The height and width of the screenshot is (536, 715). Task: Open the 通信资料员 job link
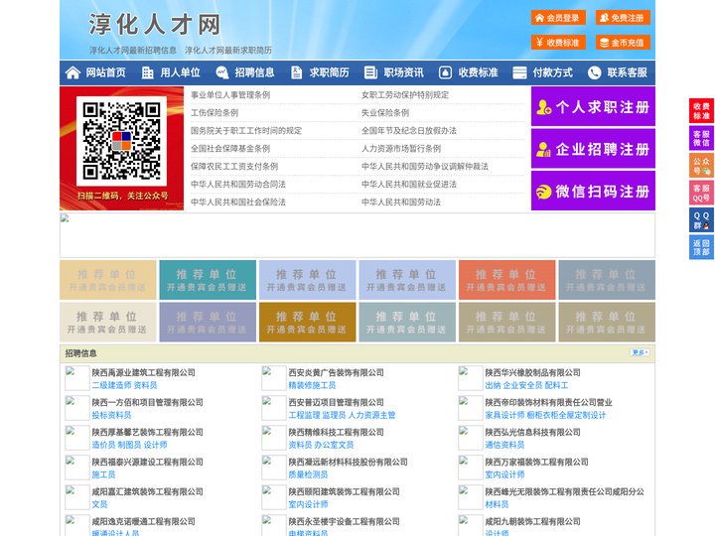tap(504, 445)
